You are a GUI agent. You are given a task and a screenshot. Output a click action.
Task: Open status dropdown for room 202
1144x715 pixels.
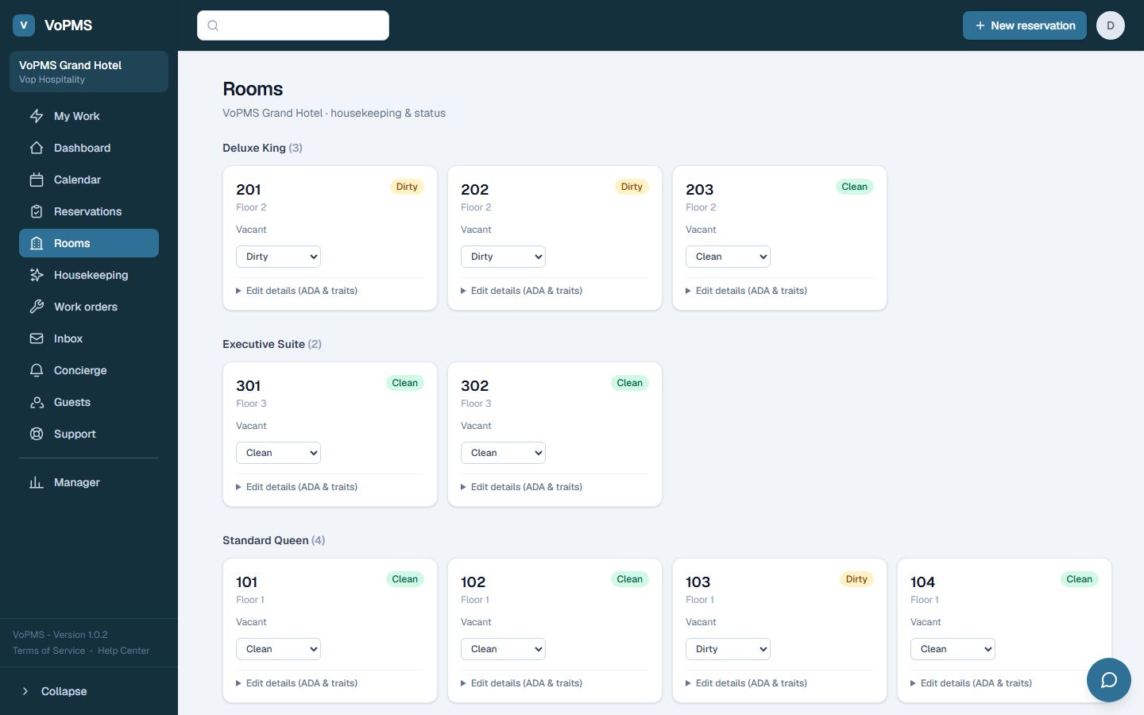pyautogui.click(x=503, y=257)
